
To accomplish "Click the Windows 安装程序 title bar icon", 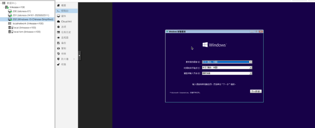I will tap(167, 31).
